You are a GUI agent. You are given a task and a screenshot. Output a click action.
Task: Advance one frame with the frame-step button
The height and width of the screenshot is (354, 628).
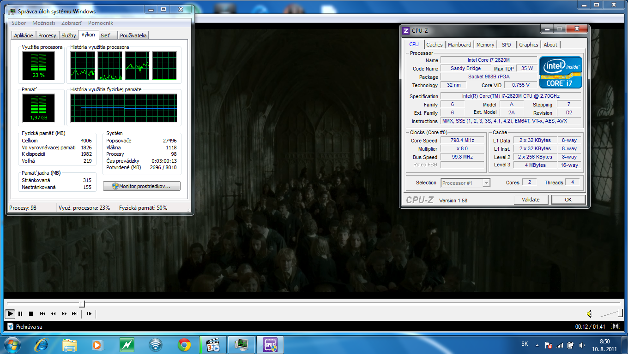point(89,314)
